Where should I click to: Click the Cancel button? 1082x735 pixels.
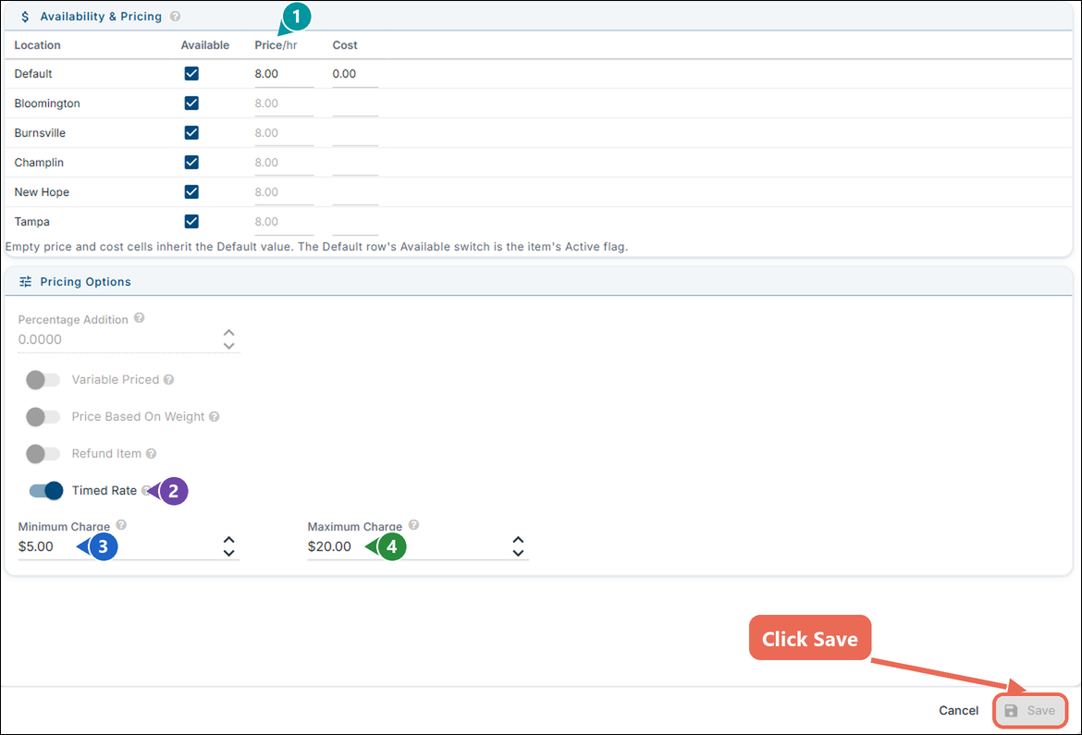958,710
